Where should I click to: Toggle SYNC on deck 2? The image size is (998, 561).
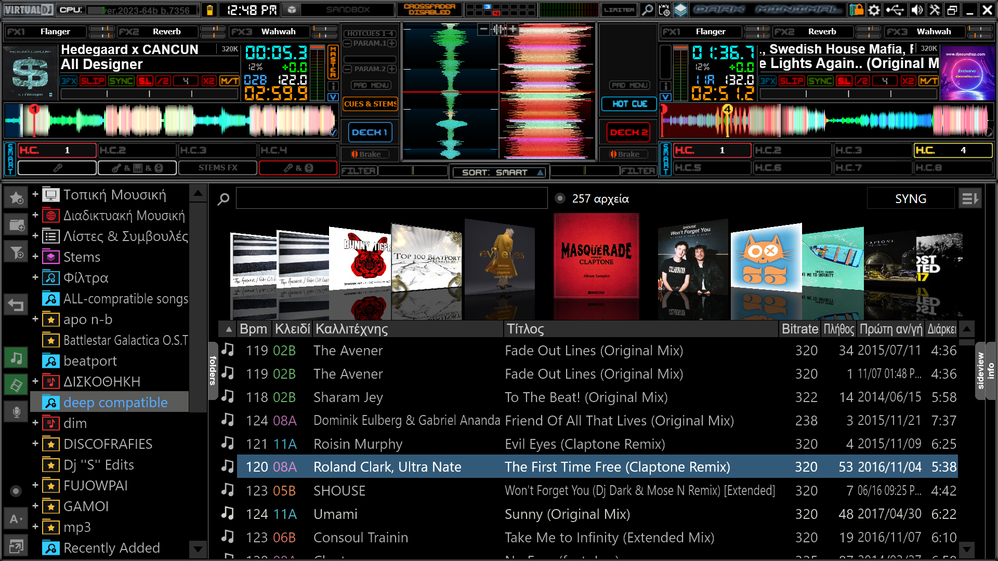click(x=820, y=81)
